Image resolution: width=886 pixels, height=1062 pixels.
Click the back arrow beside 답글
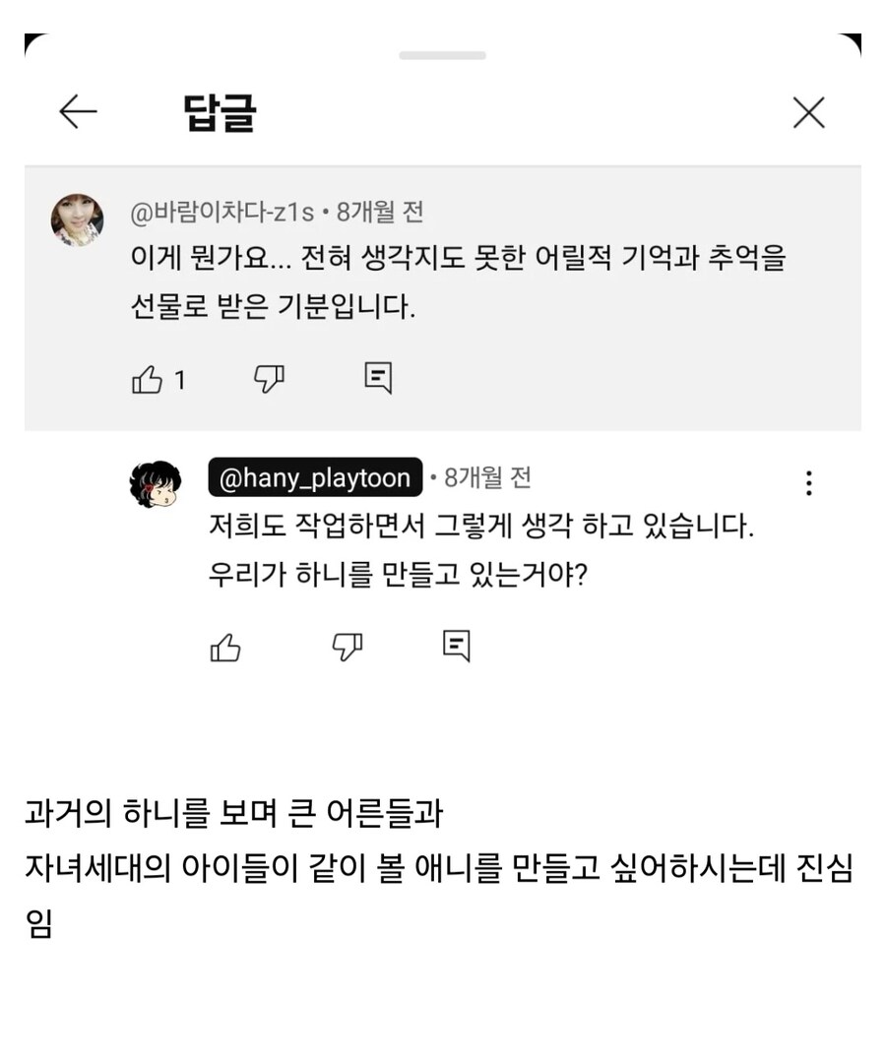pos(78,112)
